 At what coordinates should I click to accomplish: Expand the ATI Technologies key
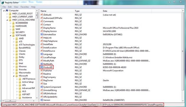[14, 45]
